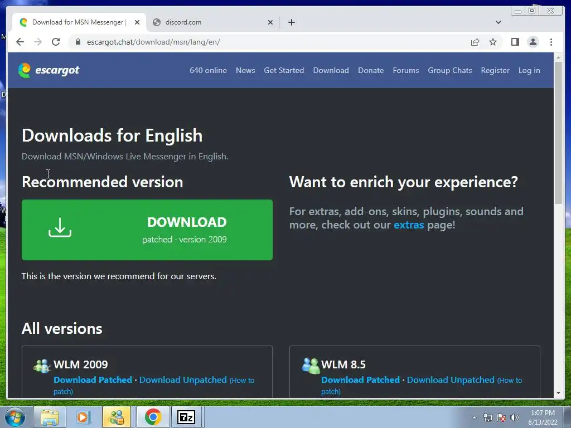
Task: Click the escargot logo
Action: [49, 70]
